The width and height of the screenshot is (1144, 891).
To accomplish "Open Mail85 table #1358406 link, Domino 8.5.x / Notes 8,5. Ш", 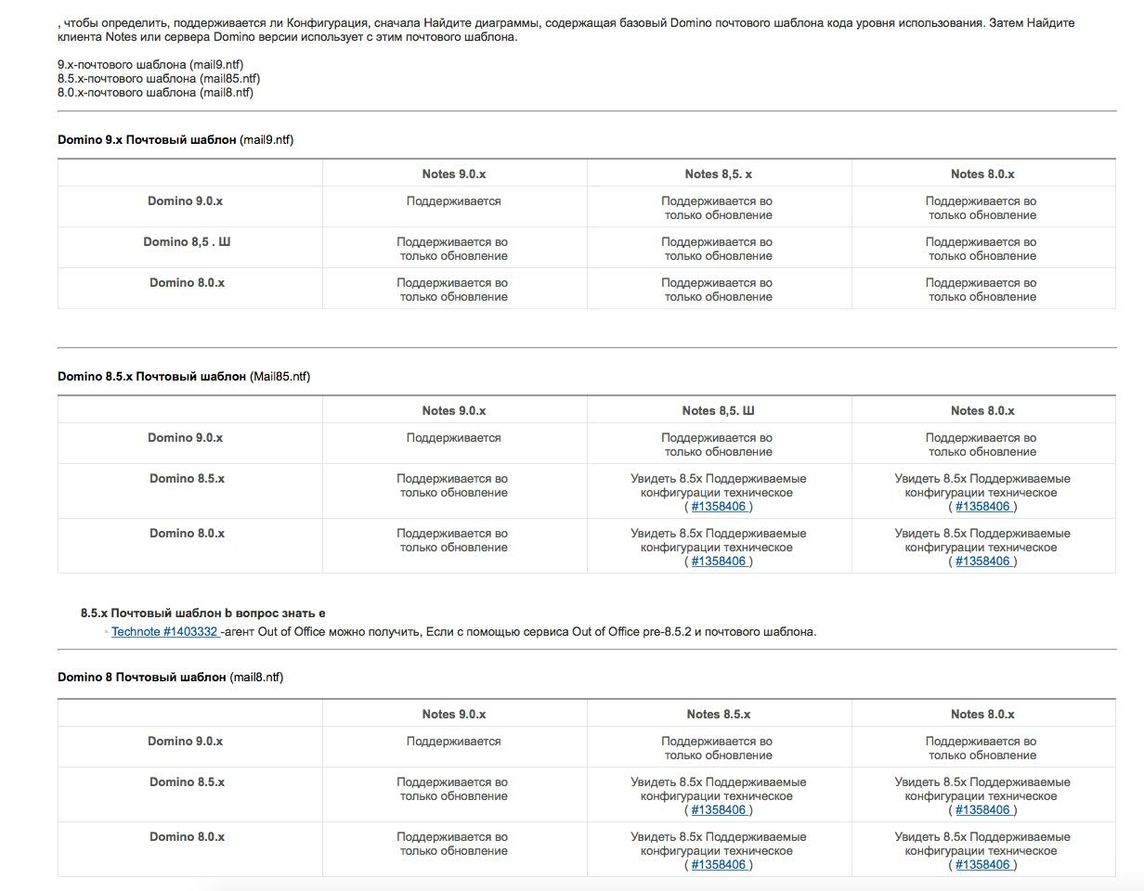I will (720, 507).
